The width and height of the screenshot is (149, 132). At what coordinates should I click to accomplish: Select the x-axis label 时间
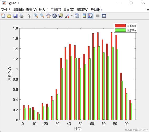click(78, 129)
